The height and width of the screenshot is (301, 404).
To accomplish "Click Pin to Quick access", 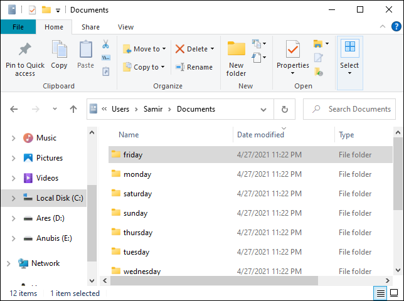I will coord(25,58).
